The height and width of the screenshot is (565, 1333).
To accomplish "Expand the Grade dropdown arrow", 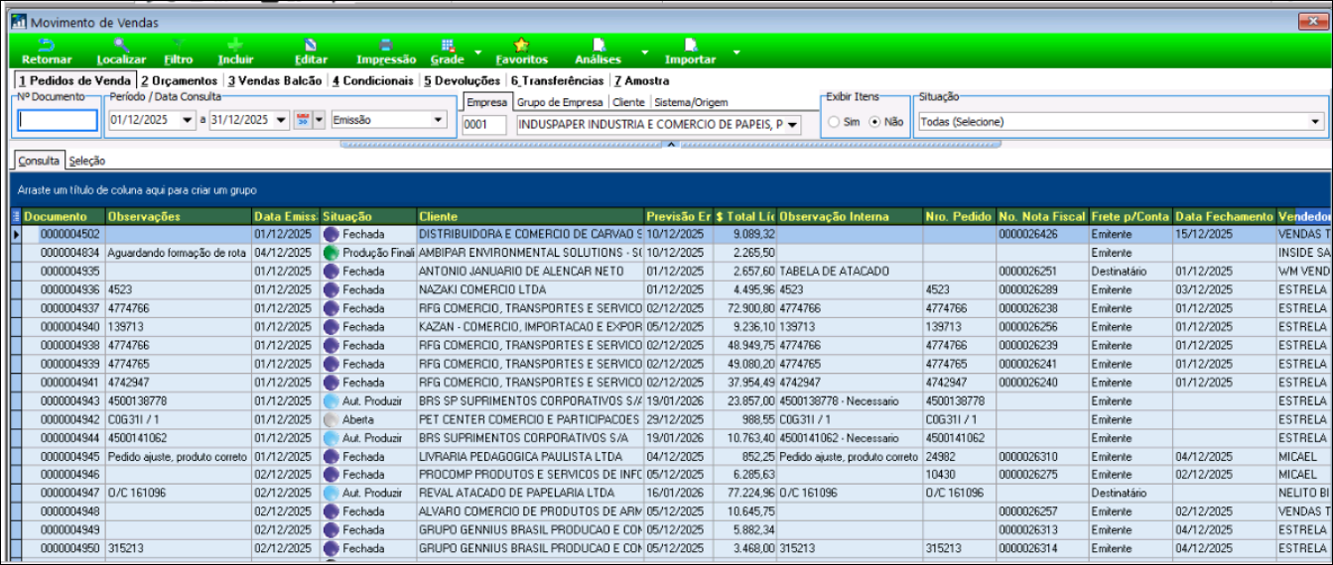I will click(477, 52).
